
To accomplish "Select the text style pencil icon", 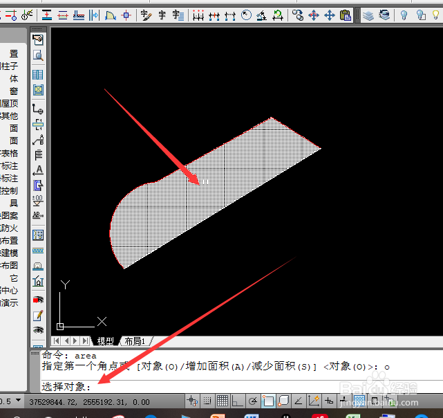I will [146, 15].
